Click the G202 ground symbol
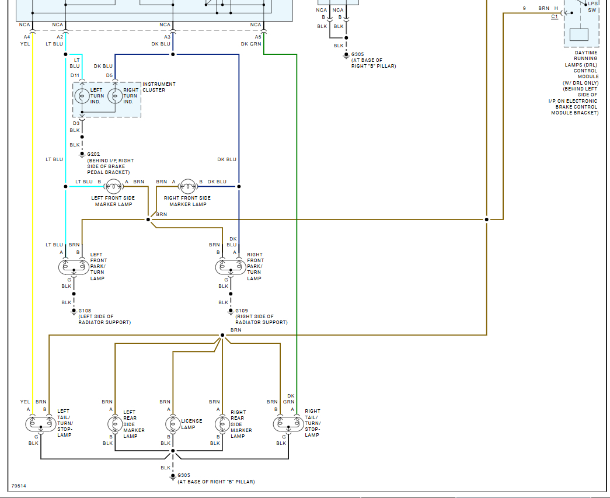This screenshot has width=610, height=498. point(82,155)
